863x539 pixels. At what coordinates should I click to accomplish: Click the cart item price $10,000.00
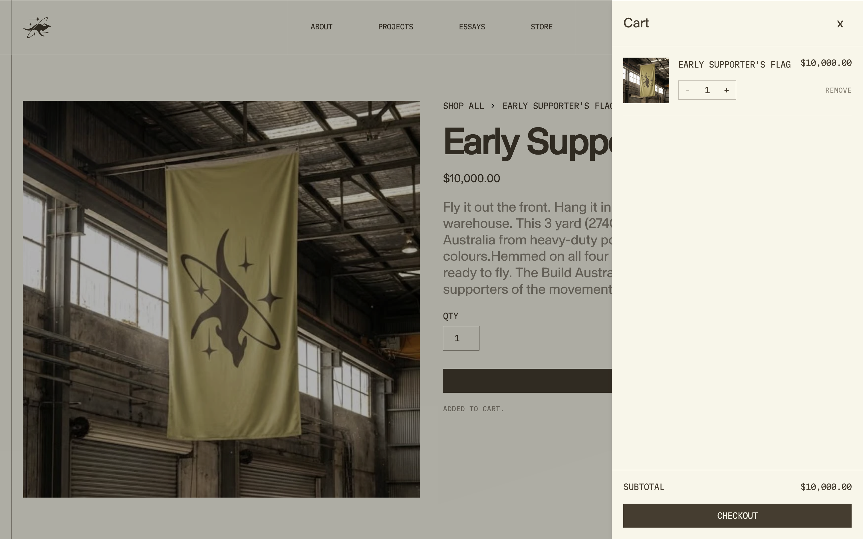tap(826, 63)
